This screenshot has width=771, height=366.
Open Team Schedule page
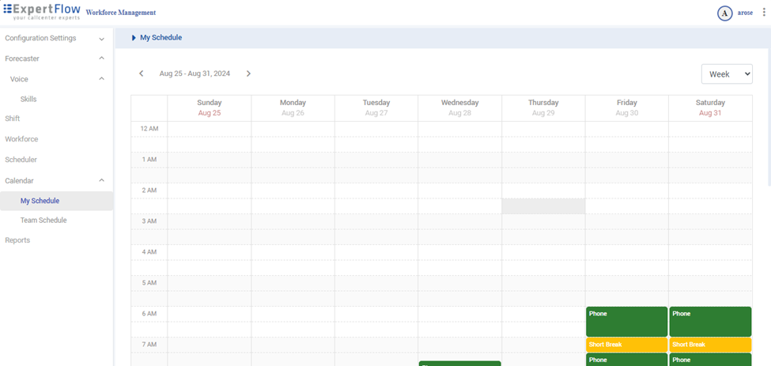(x=43, y=221)
